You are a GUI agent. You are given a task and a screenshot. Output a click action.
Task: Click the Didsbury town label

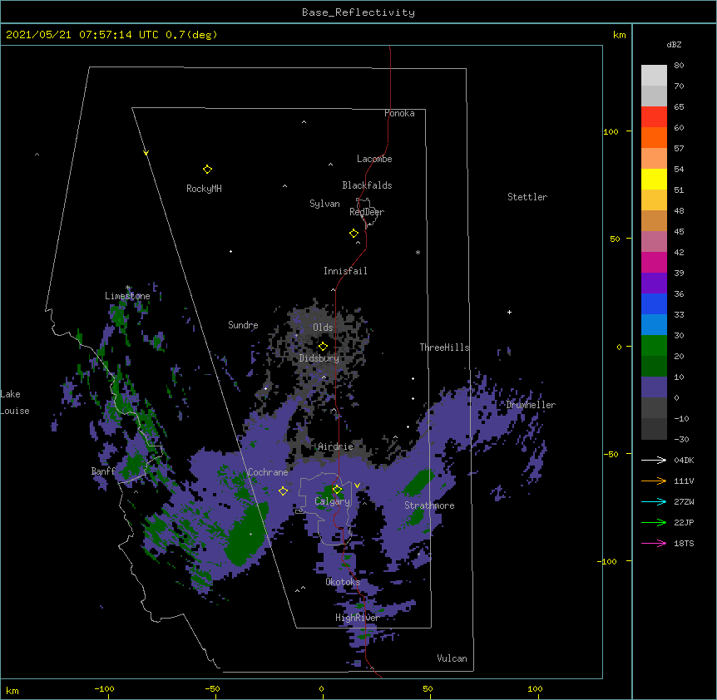coord(319,358)
